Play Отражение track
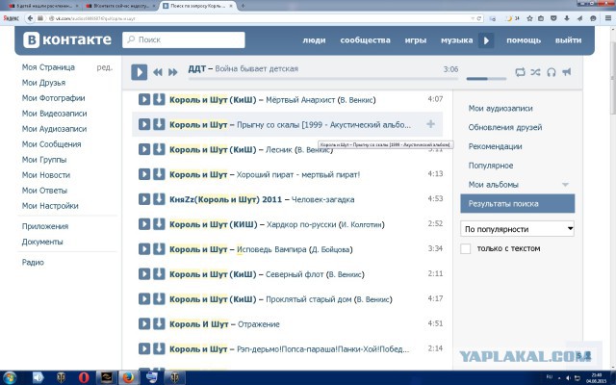Screen dimensions: 616x385 (x=144, y=323)
